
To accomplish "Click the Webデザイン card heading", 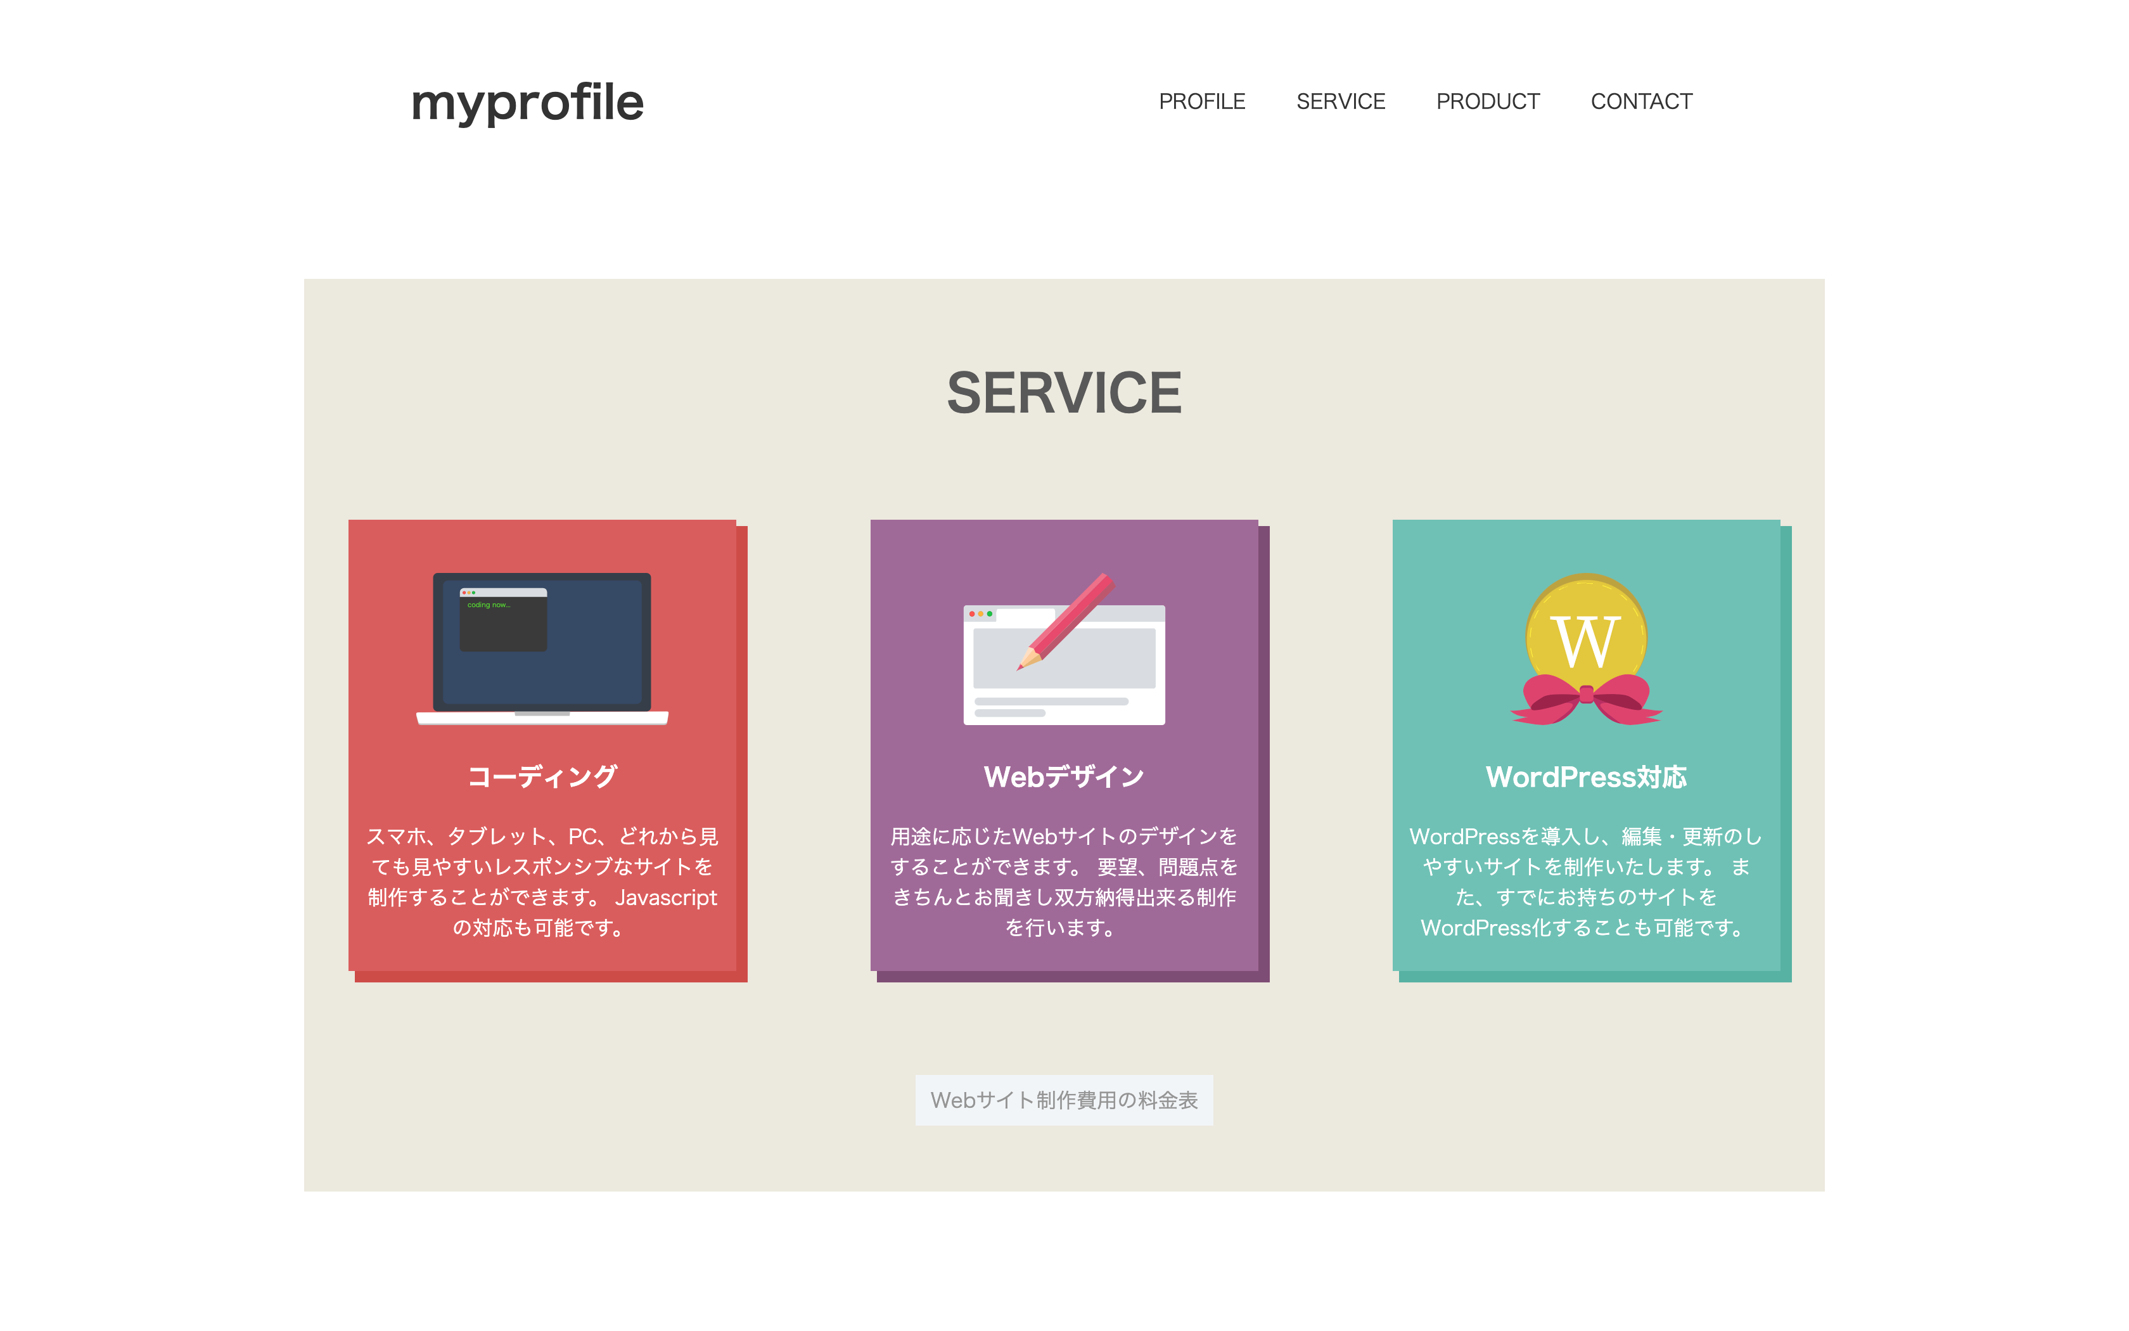I will pos(1064,776).
